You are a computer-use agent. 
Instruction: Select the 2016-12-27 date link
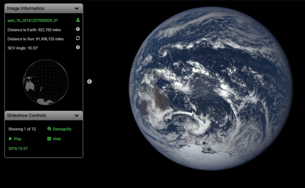(x=18, y=148)
